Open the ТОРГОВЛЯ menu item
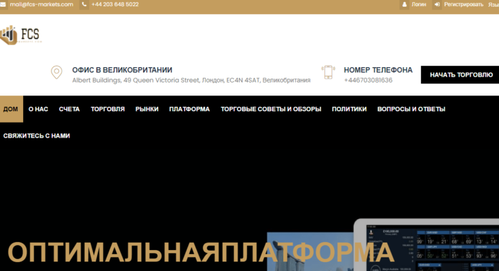499x271 pixels. tap(107, 109)
